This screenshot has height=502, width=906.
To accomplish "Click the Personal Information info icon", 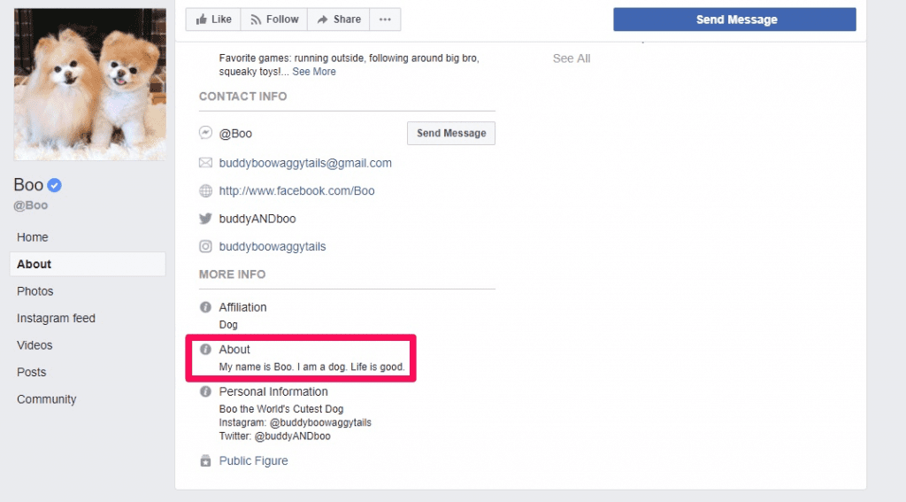I will [205, 391].
